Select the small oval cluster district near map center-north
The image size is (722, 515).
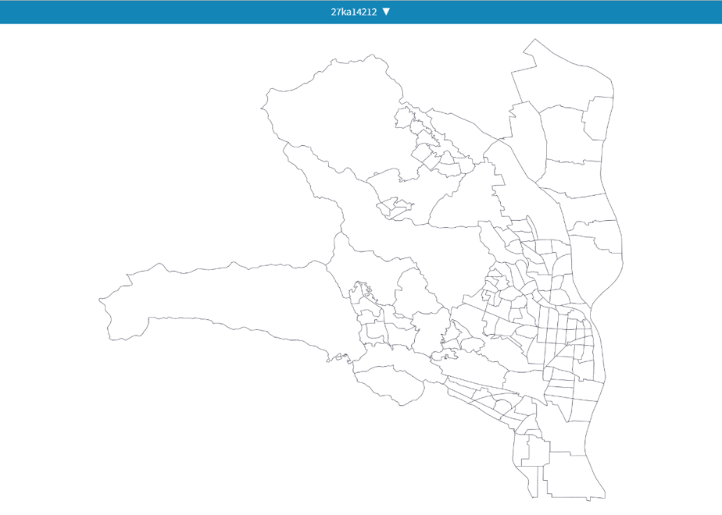(x=395, y=207)
